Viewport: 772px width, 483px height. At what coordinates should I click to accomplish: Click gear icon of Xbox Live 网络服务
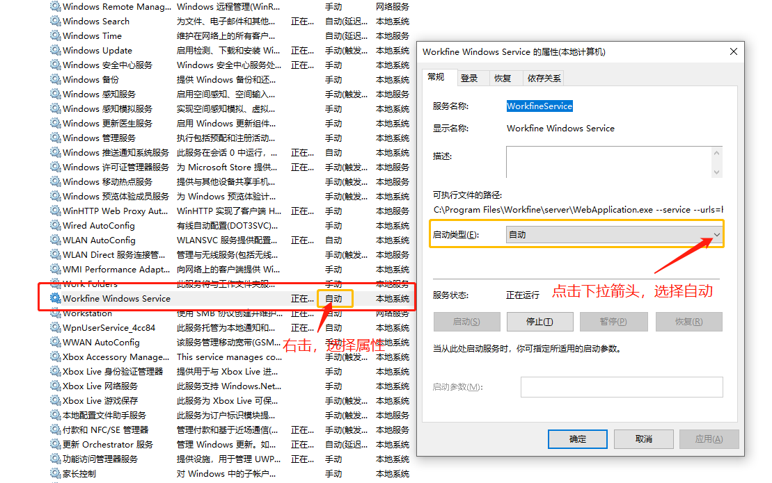coord(55,386)
